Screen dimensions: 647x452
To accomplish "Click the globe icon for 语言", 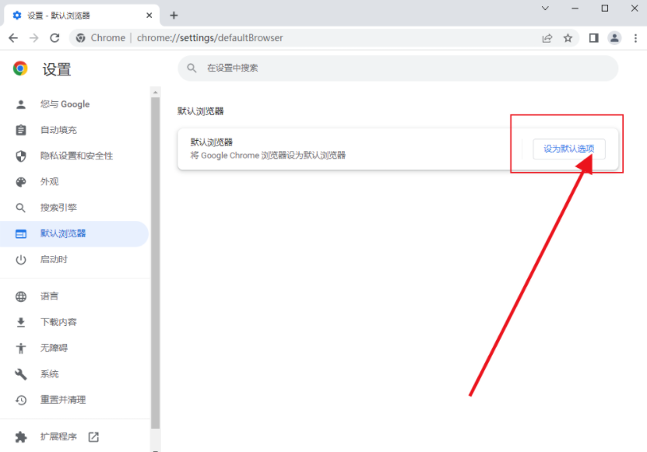I will 20,296.
